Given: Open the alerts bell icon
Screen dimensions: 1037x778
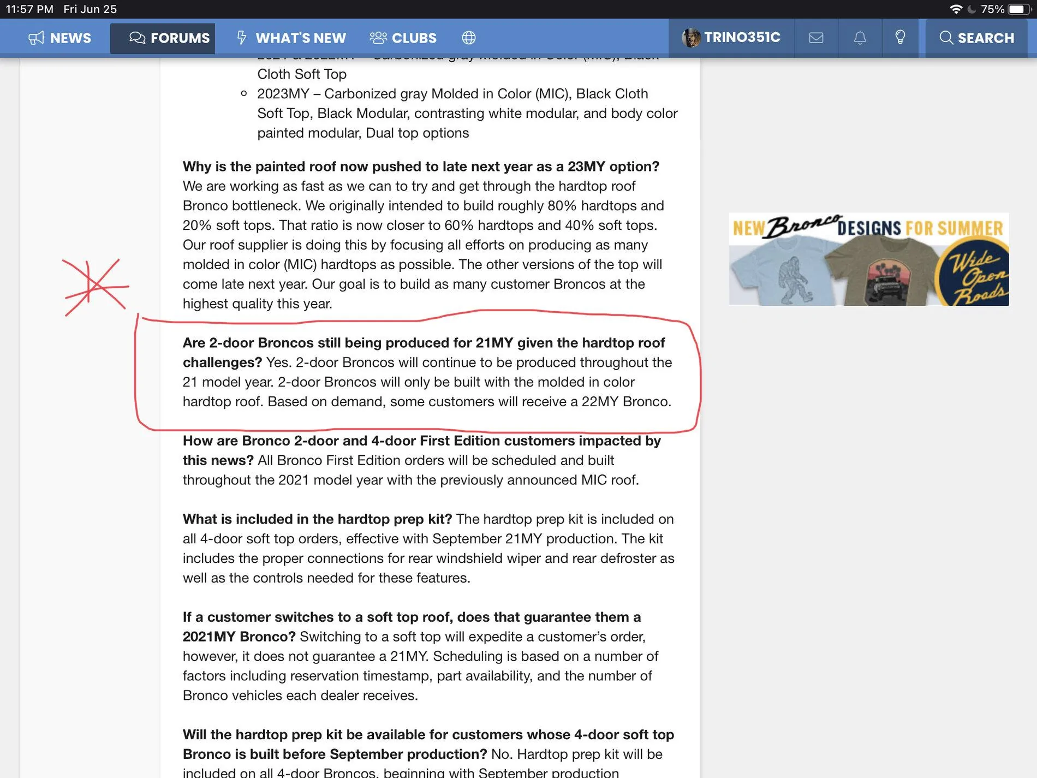Looking at the screenshot, I should click(x=860, y=38).
